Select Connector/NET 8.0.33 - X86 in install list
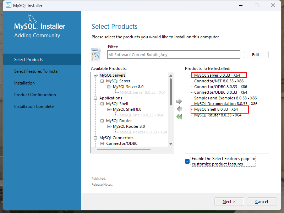Viewport: 284px width, 213px height. click(x=219, y=81)
